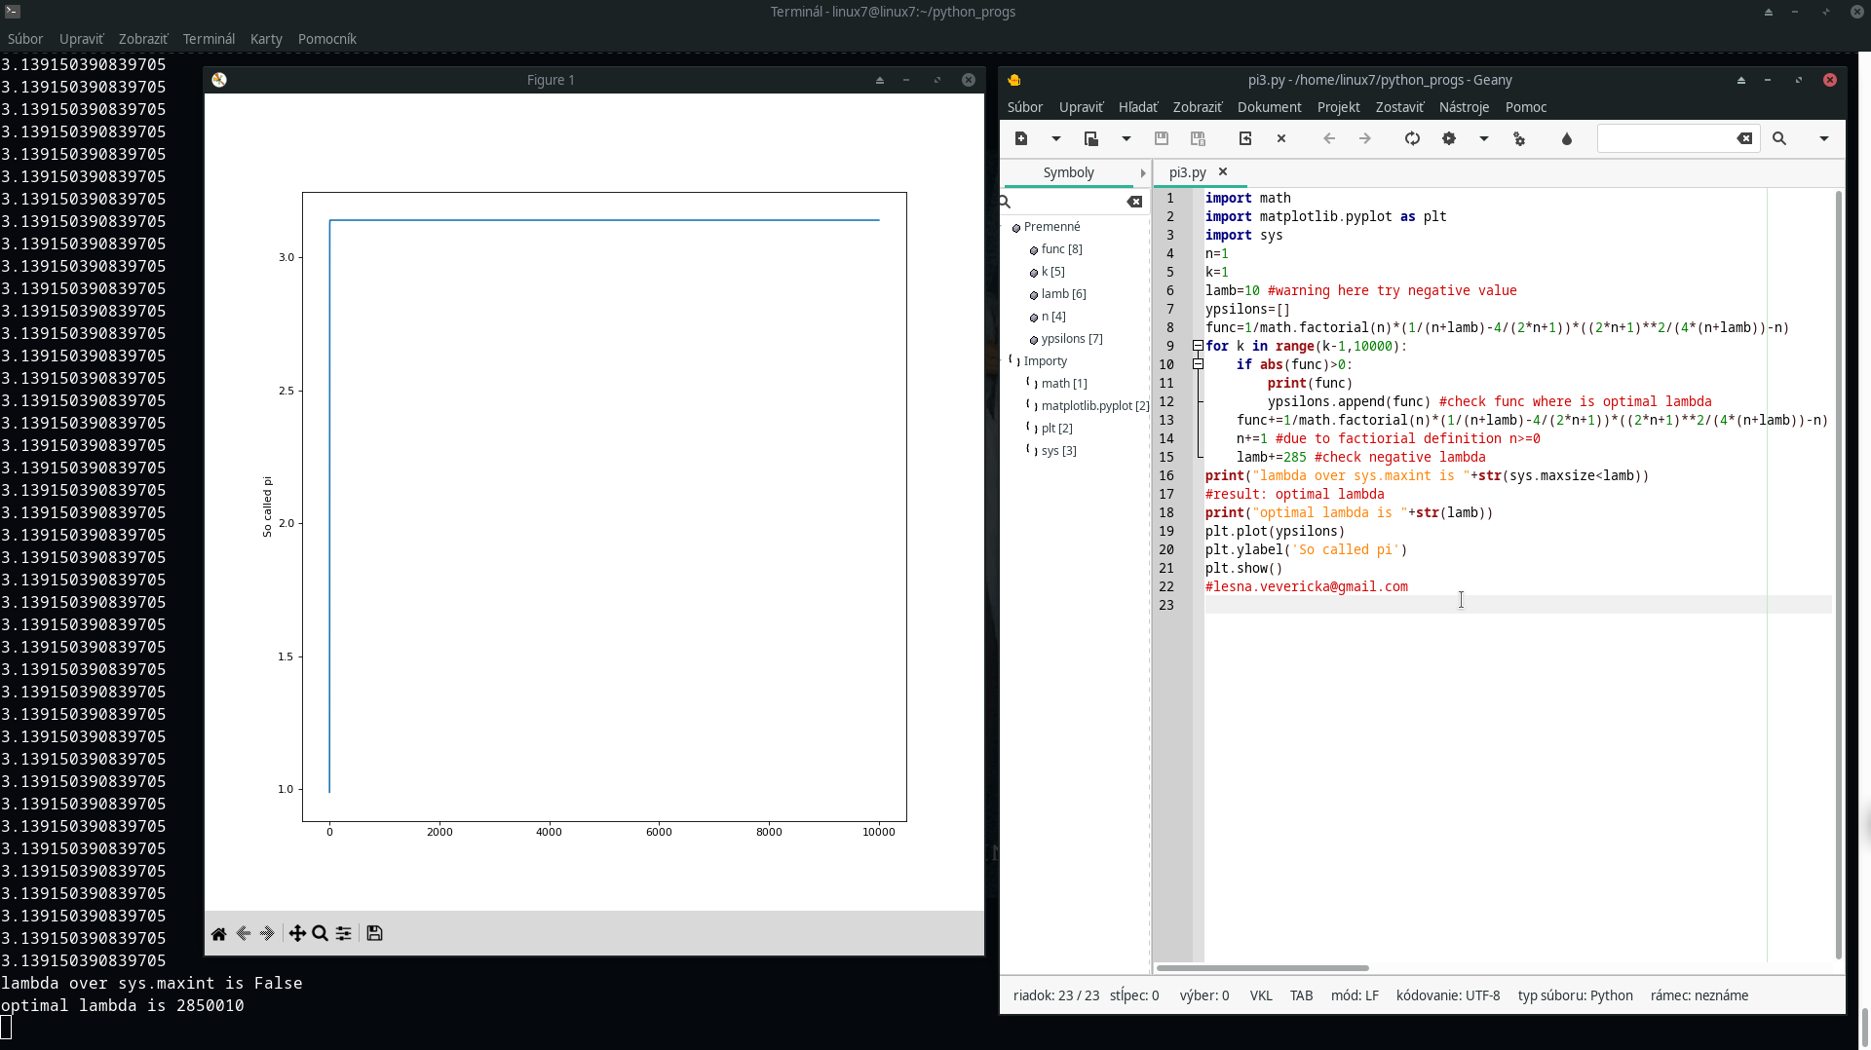
Task: Activate the Pan axes tool in Figure 1
Action: (297, 933)
